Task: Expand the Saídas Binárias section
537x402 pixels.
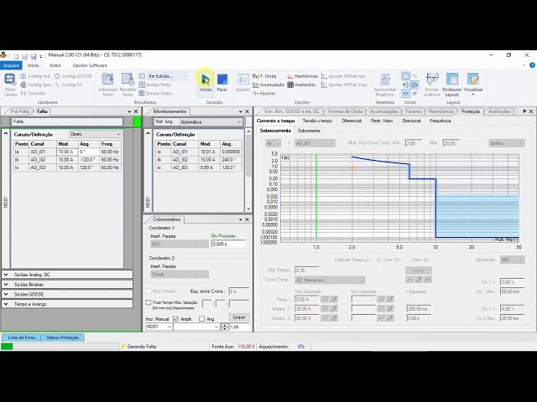Action: pos(67,285)
